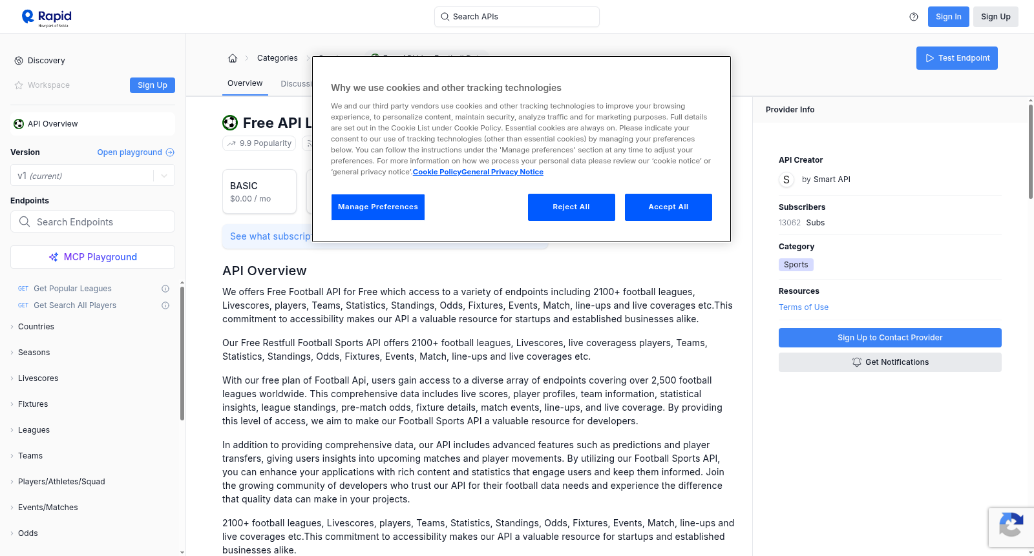Viewport: 1034px width, 556px height.
Task: Click Accept All cookies
Action: pos(668,207)
